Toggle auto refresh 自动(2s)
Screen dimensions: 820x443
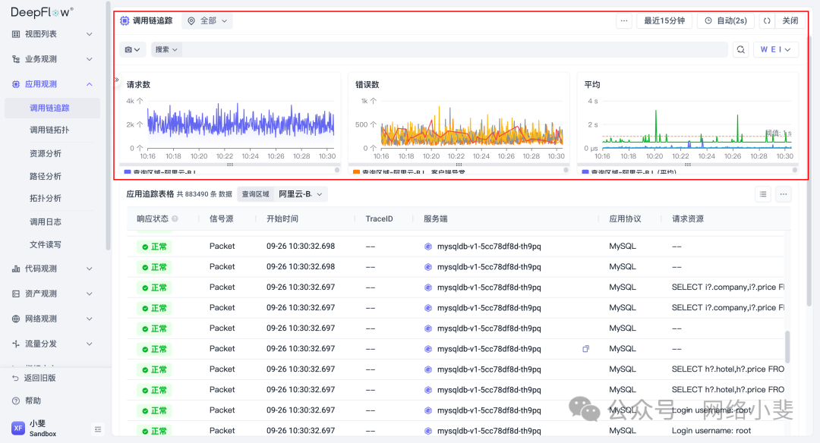(726, 21)
